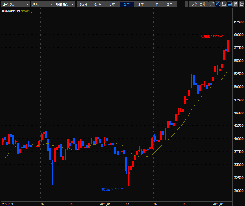This screenshot has height=206, width=245.
Task: Click the 55000 price axis label
Action: point(239,61)
